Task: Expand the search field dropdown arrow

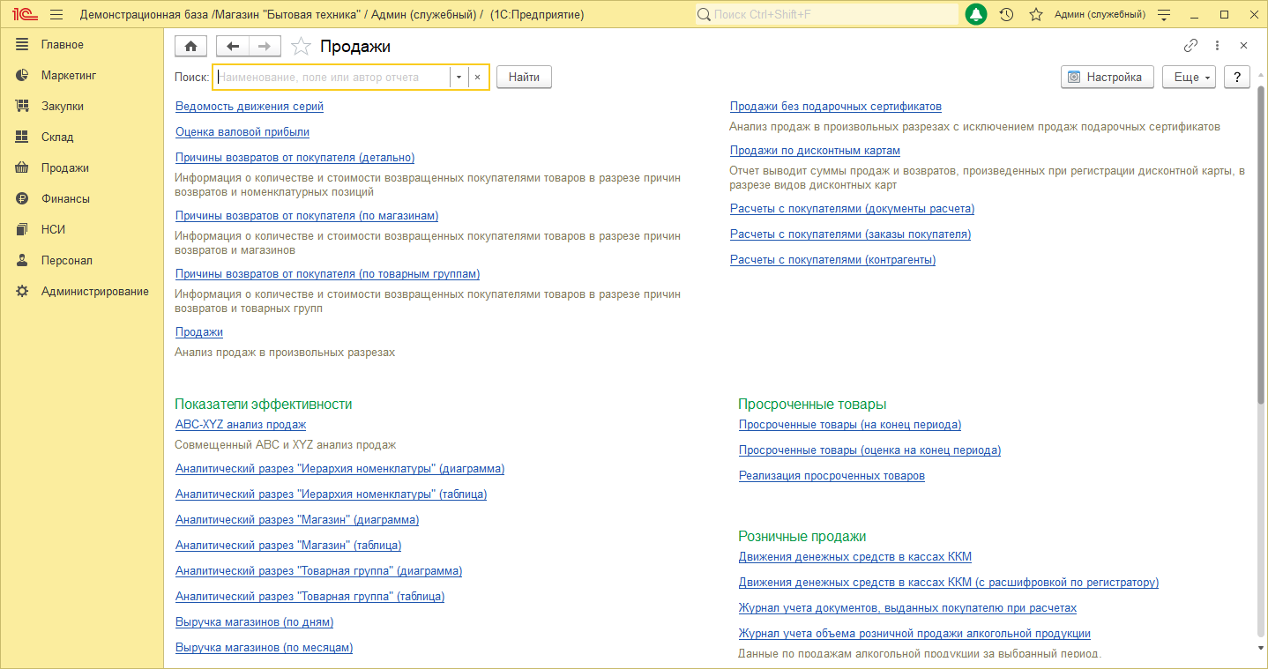Action: point(459,78)
